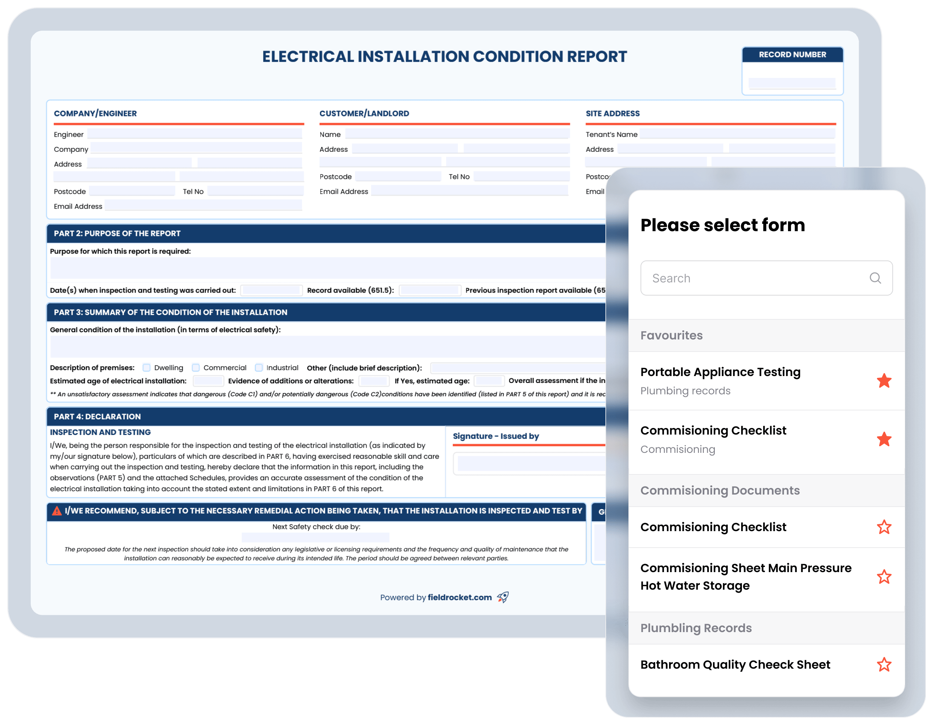The height and width of the screenshot is (725, 926).
Task: Star the Bathroom Quality Cheeck Sheet
Action: (x=884, y=664)
